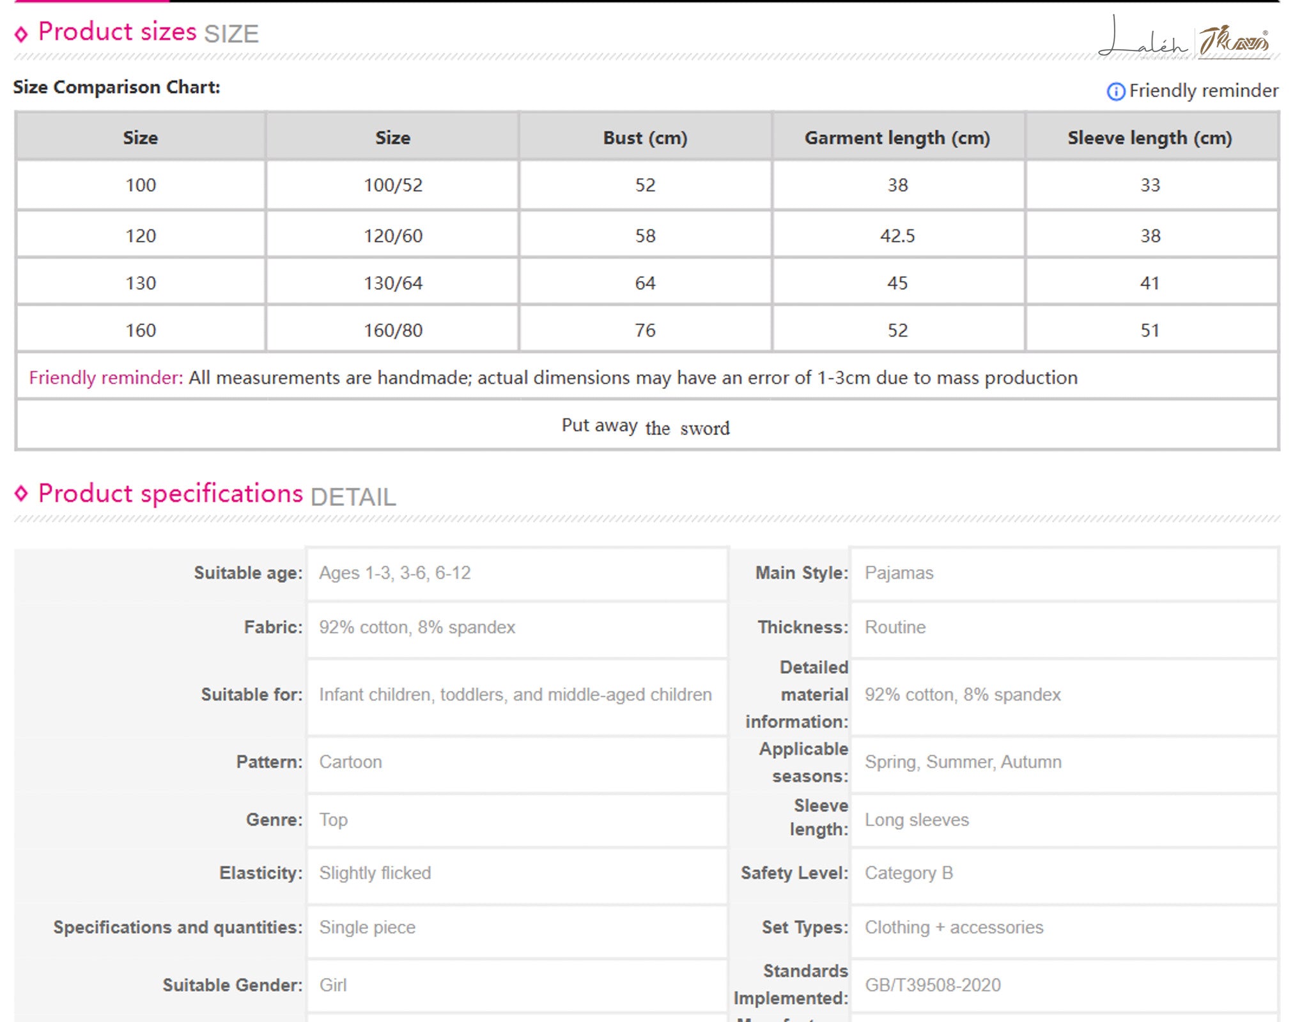Select the Fabric value '92% cotton, 8% spandex'

click(417, 627)
